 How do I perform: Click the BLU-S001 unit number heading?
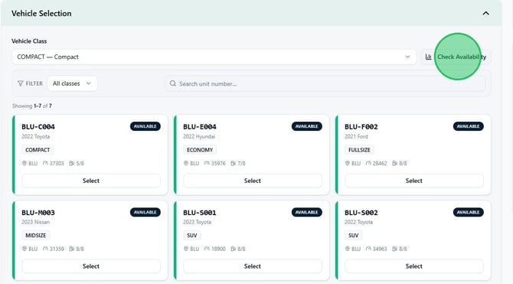pyautogui.click(x=200, y=213)
